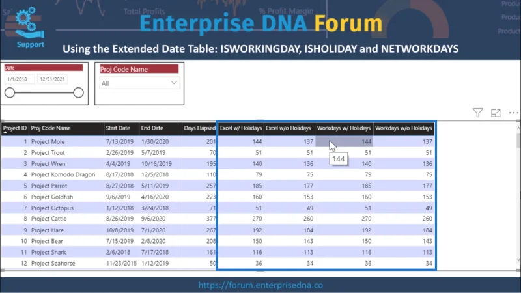Click Workdays w/o Holidays value 143 for Bear

pyautogui.click(x=427, y=241)
